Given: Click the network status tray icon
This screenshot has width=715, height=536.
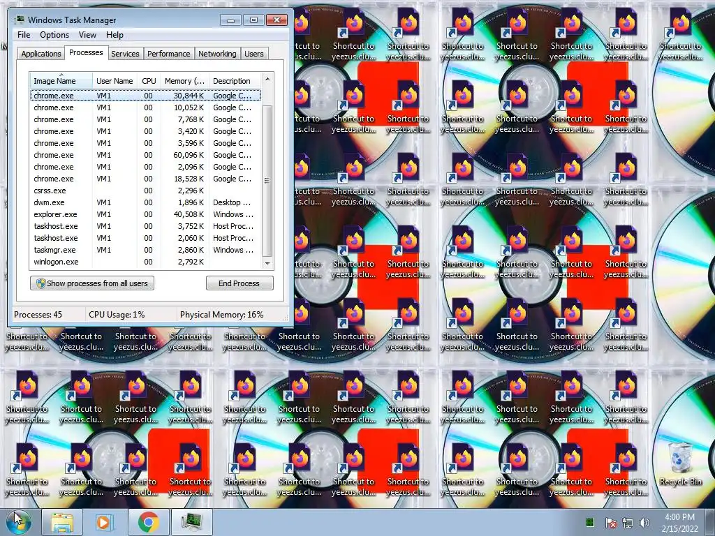Looking at the screenshot, I should click(628, 523).
